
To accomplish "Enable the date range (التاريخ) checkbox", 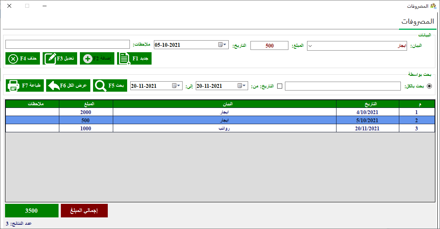I will click(x=280, y=86).
